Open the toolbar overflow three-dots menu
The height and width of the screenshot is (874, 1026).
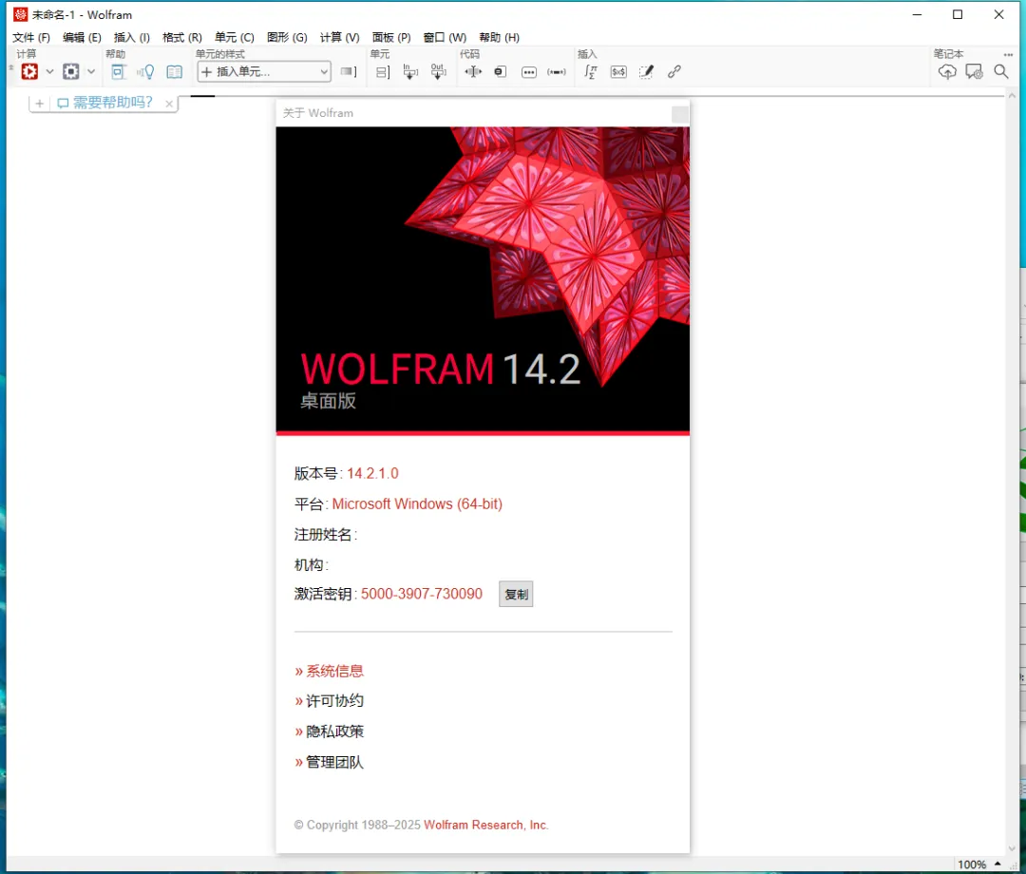[1008, 54]
